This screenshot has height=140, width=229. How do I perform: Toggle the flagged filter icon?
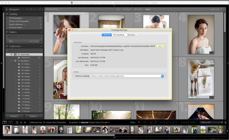coord(139,123)
